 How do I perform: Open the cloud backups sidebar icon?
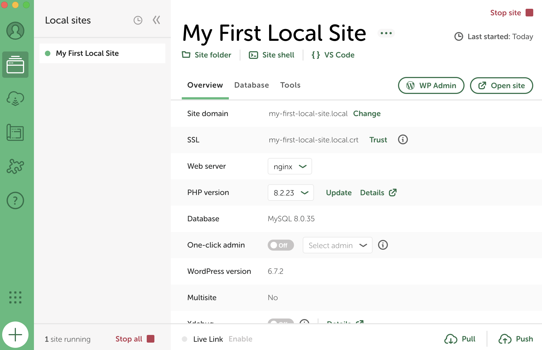point(15,99)
